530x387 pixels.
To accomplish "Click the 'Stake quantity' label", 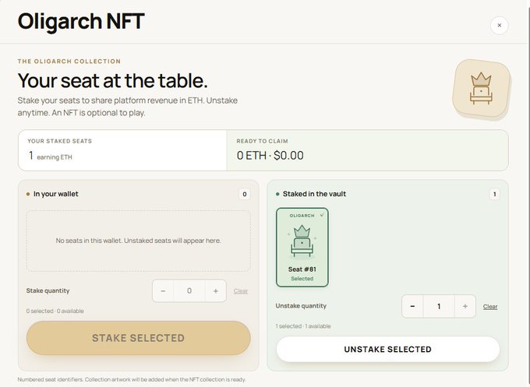I will tap(48, 290).
